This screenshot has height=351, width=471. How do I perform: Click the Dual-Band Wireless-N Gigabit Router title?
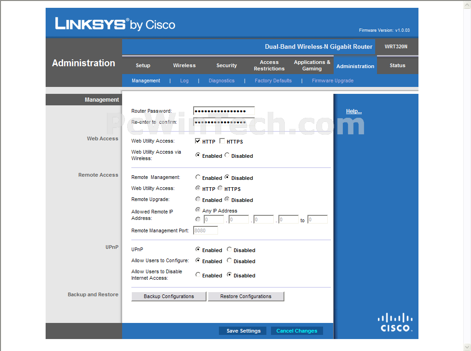point(318,47)
